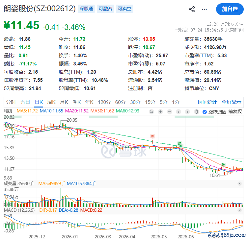Open the three-dot more options menu
Viewport: 248px width, 240px height.
pyautogui.click(x=204, y=9)
